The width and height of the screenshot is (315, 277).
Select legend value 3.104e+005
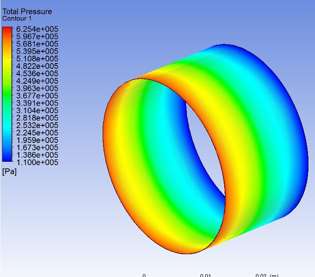[37, 110]
